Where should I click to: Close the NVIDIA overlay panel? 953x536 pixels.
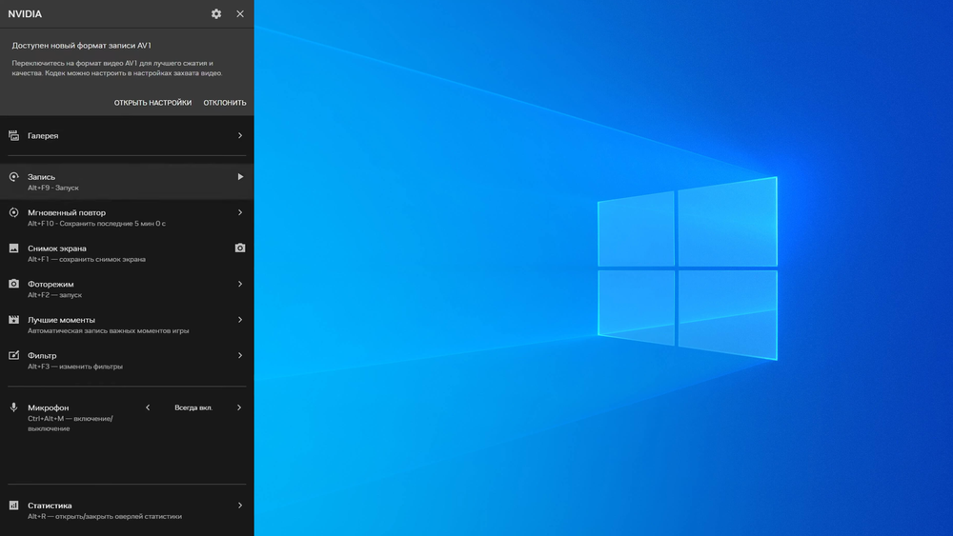pyautogui.click(x=240, y=14)
